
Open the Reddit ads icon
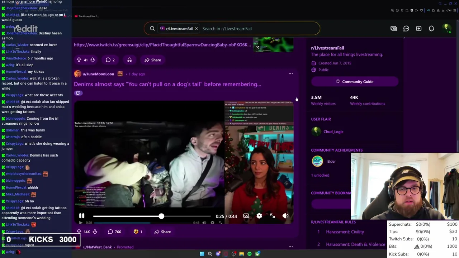394,29
